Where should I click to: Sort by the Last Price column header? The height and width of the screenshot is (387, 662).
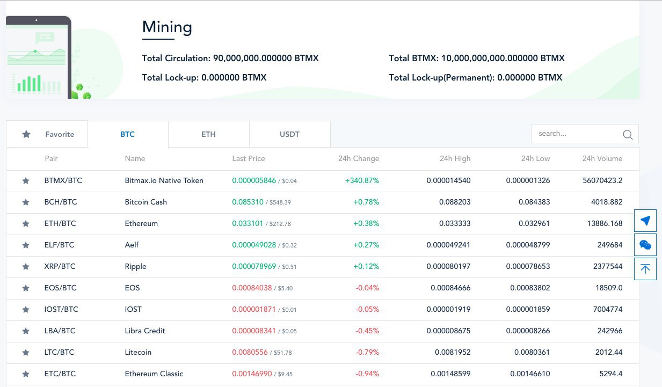249,159
